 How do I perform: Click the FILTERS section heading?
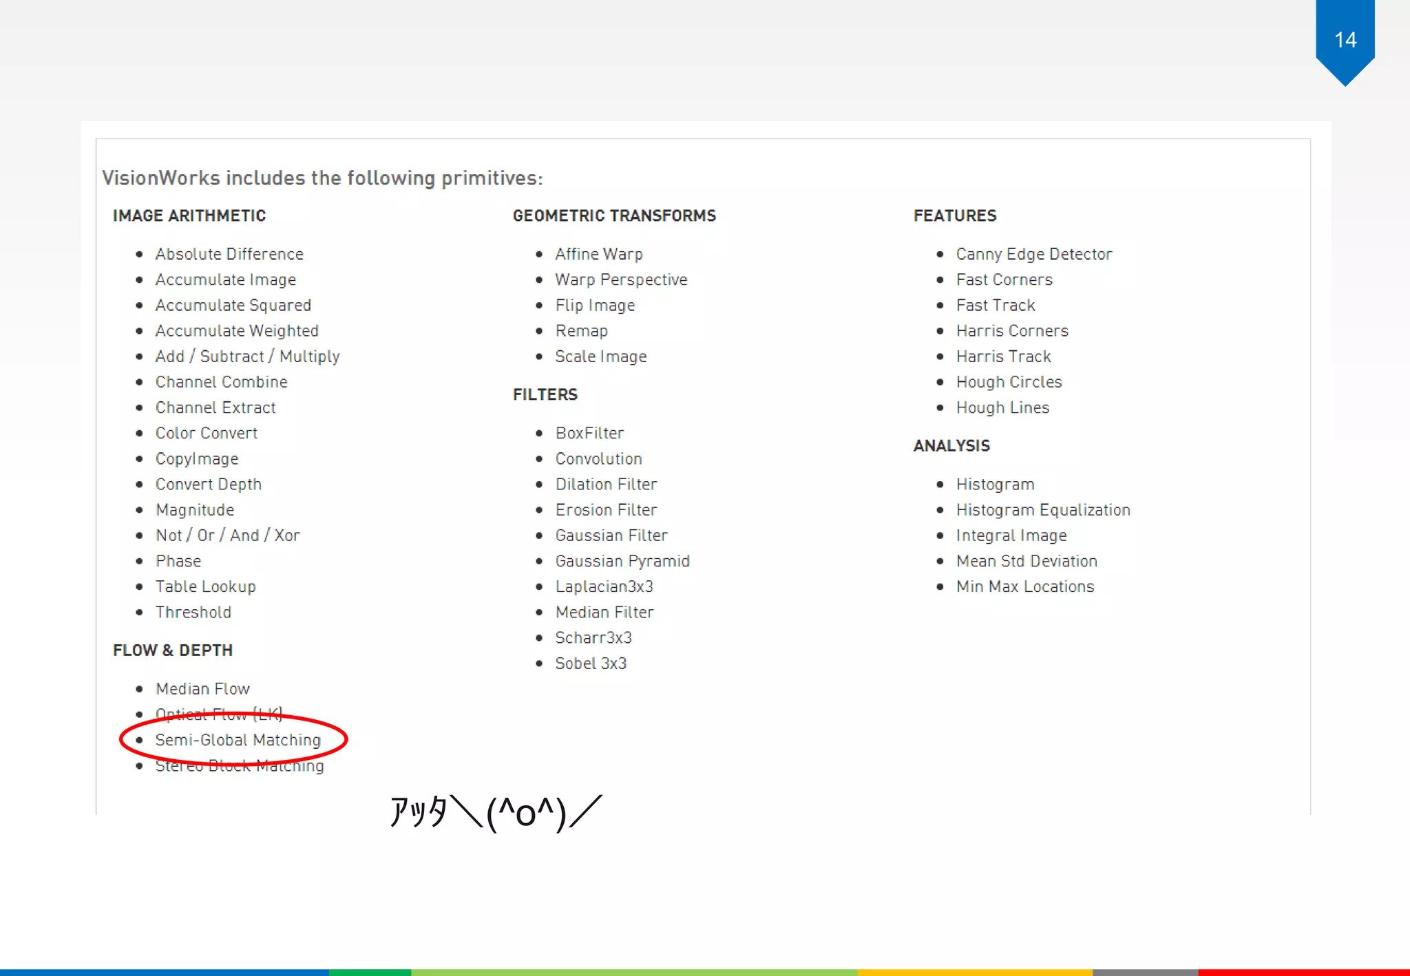(545, 394)
